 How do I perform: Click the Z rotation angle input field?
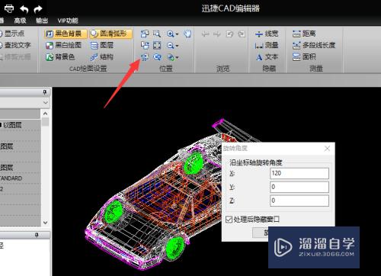[x=299, y=201]
